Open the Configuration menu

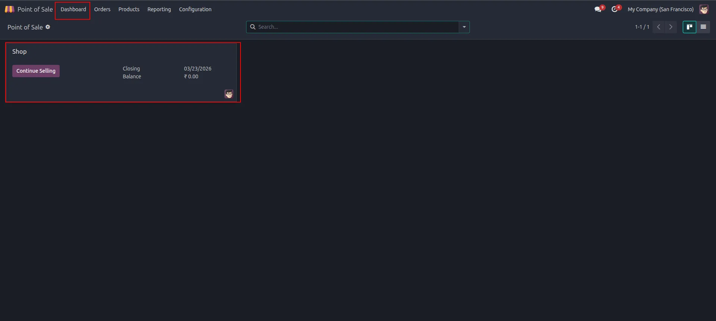pyautogui.click(x=195, y=9)
